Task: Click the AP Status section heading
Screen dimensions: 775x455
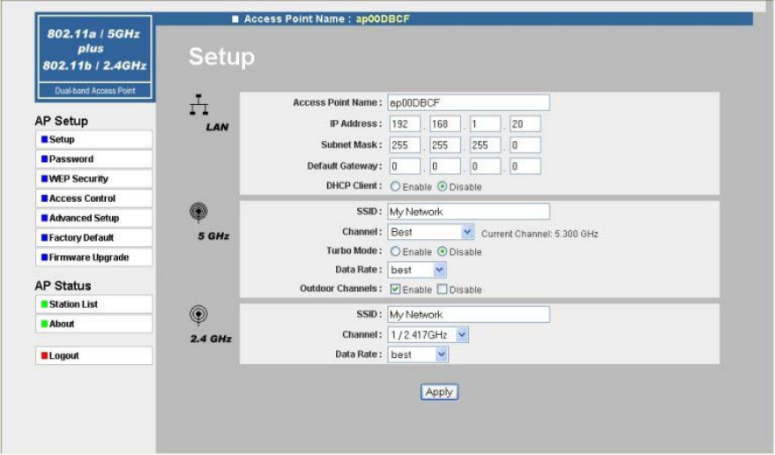Action: click(63, 286)
